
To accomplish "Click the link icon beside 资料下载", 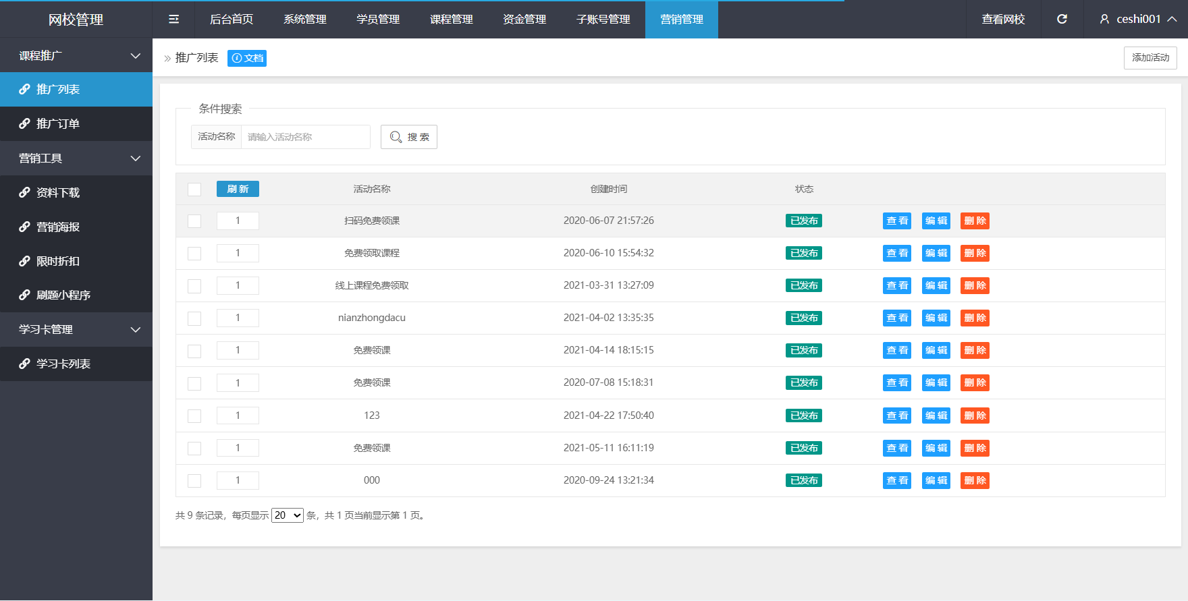I will point(24,192).
